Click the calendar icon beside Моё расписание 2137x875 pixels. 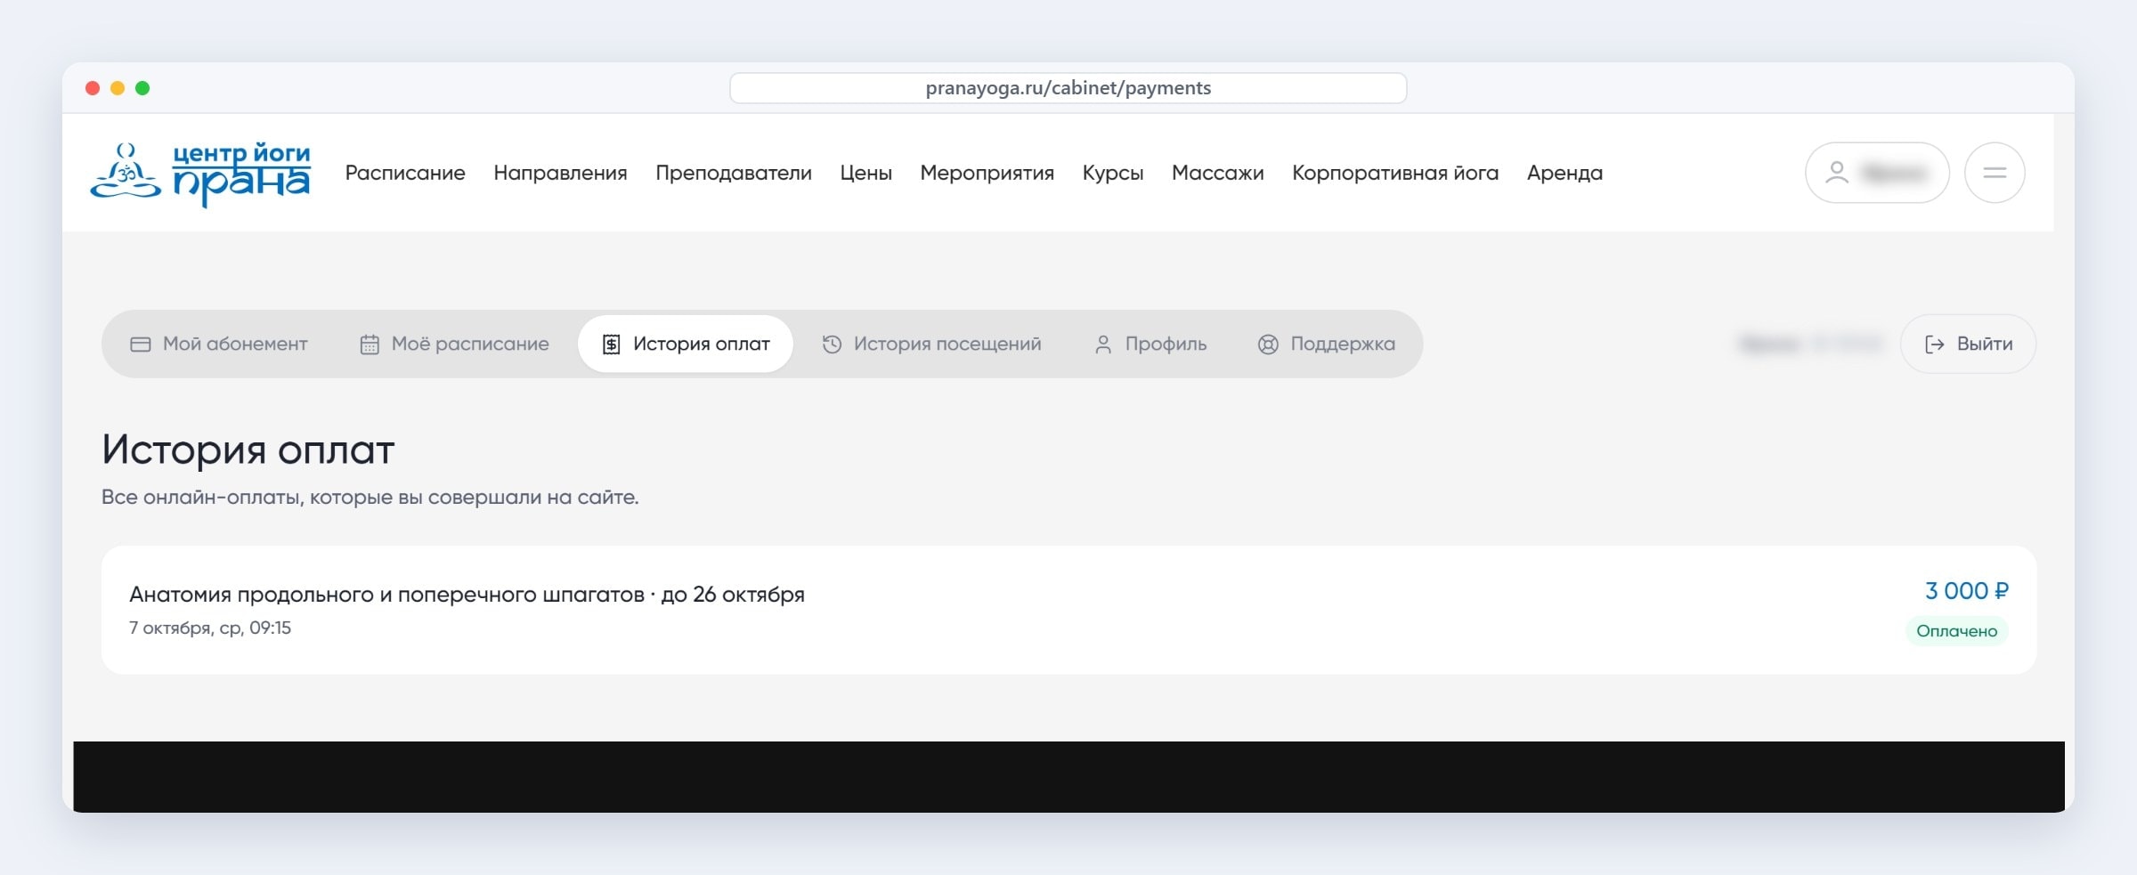(x=370, y=344)
